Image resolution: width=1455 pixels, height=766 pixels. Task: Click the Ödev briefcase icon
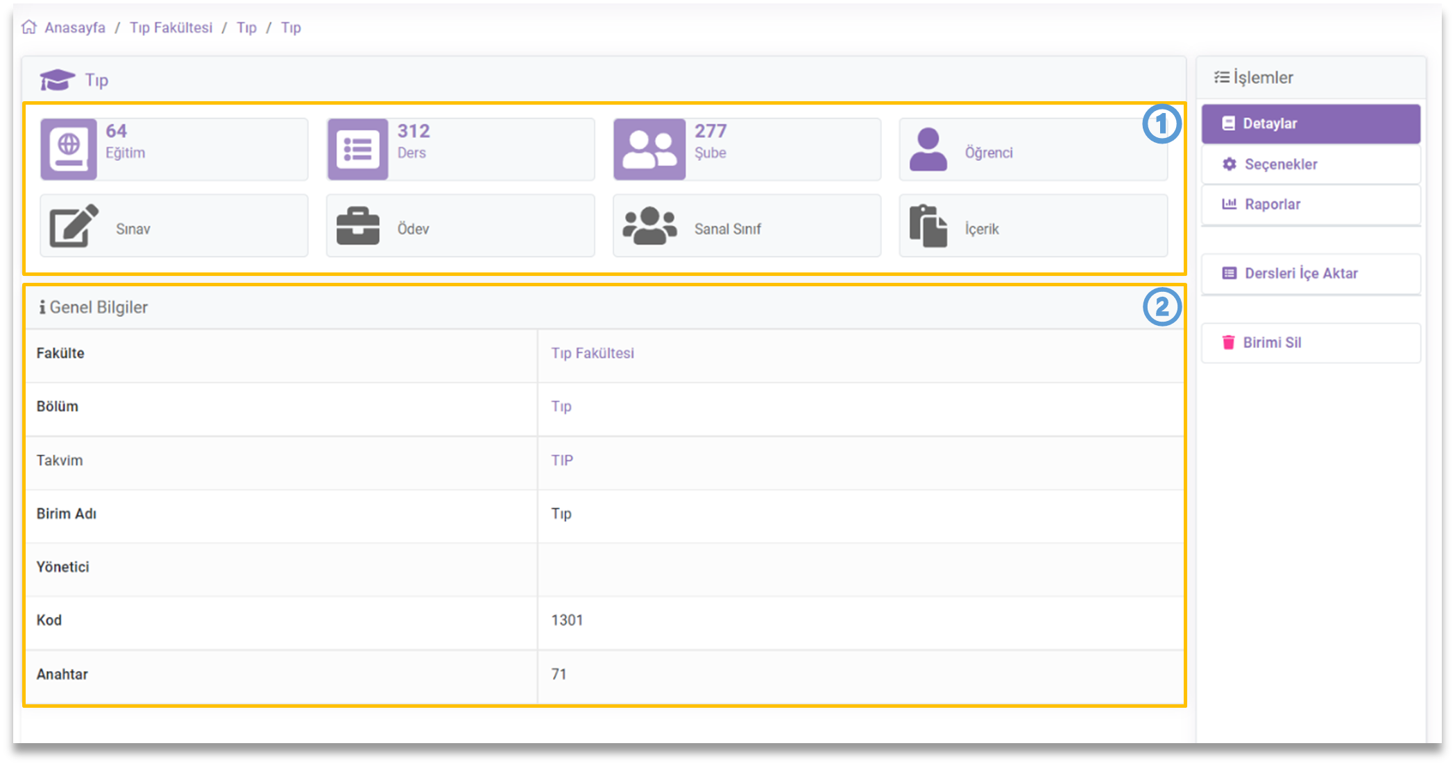pos(358,226)
